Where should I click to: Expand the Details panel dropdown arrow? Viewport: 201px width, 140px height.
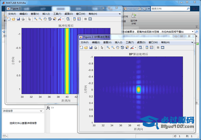41,111
